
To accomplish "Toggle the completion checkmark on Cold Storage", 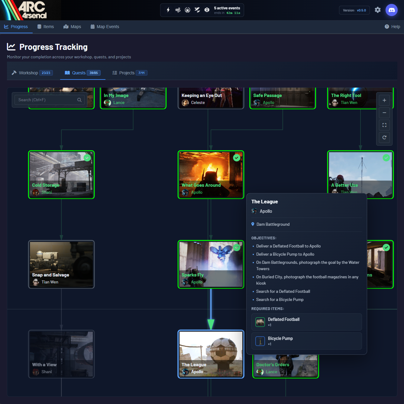I will pos(87,157).
